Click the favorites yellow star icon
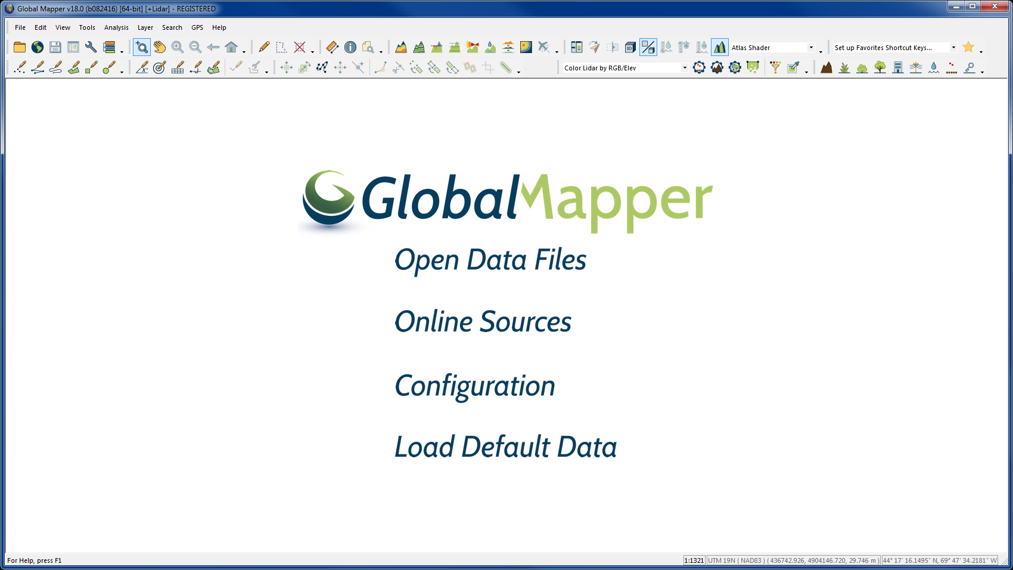The height and width of the screenshot is (570, 1013). tap(969, 47)
